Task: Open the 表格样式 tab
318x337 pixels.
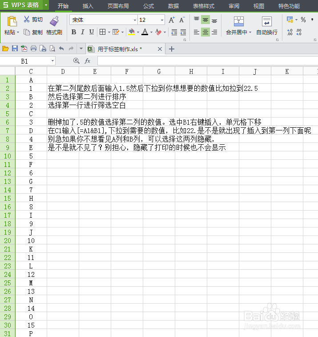Action: (x=204, y=6)
